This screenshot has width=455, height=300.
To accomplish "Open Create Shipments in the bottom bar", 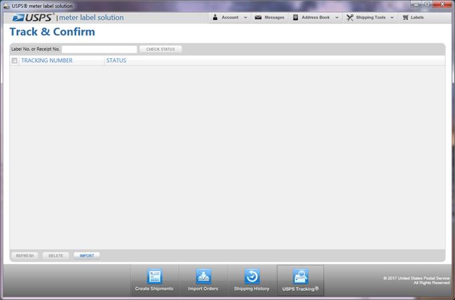I will (x=154, y=280).
